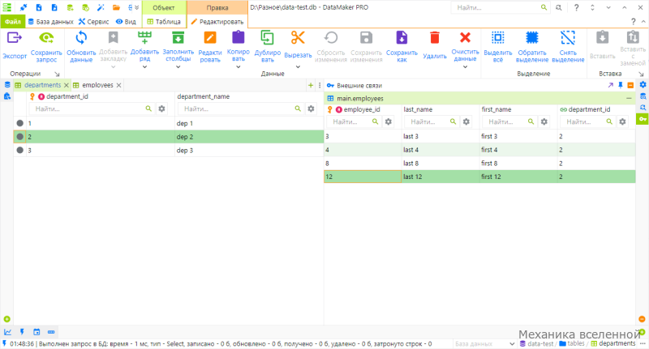Click the question mark help icon in title bar

[x=576, y=7]
